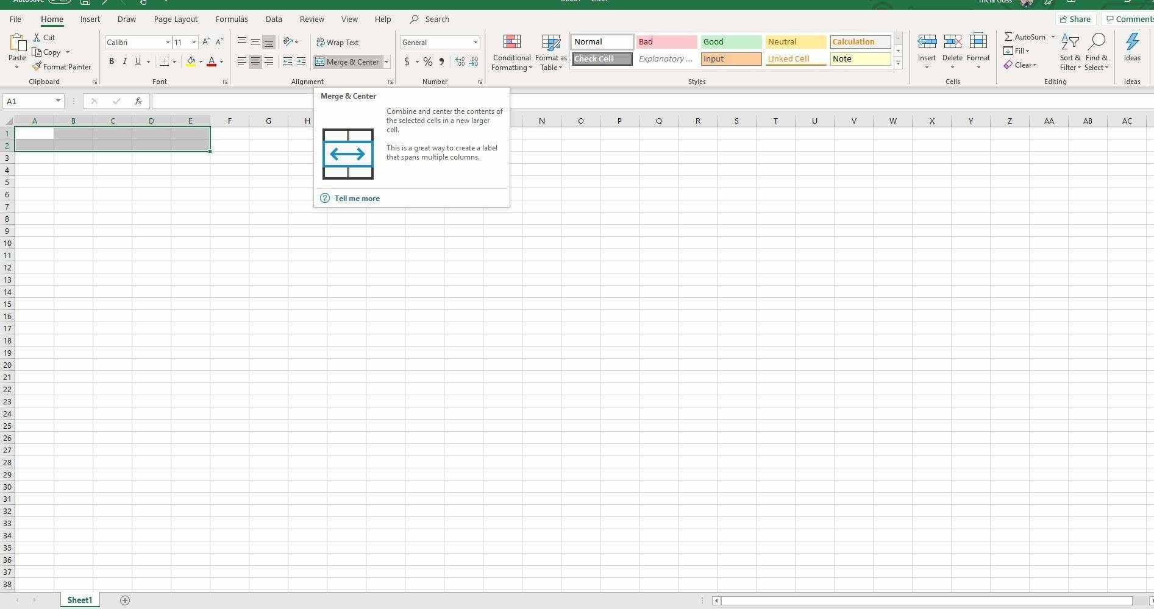
Task: Toggle underline formatting
Action: pos(138,62)
